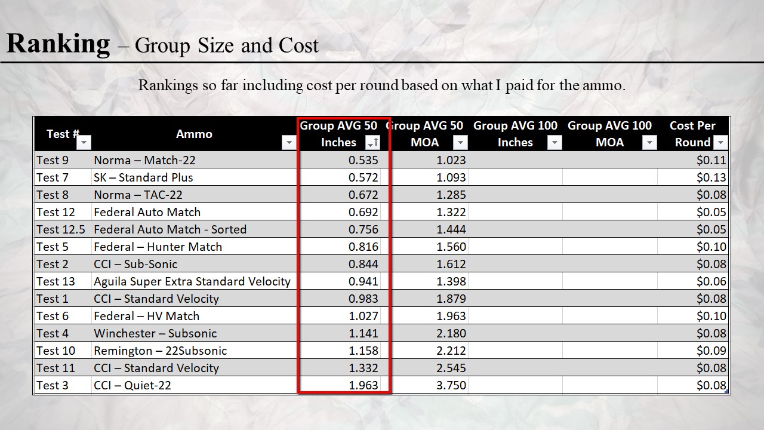The width and height of the screenshot is (764, 430).
Task: Click the 0.672 inches value
Action: point(363,195)
